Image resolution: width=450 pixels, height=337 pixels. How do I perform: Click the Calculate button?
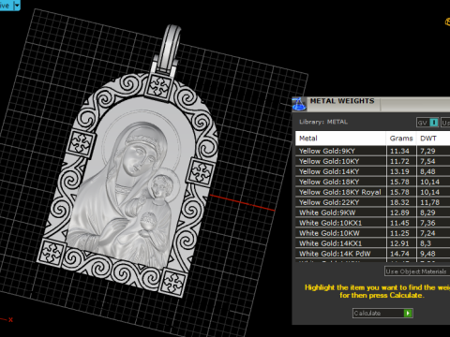pos(382,313)
